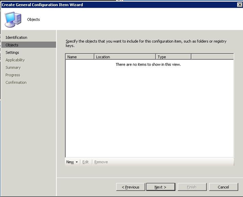Select the Summary step

13,67
